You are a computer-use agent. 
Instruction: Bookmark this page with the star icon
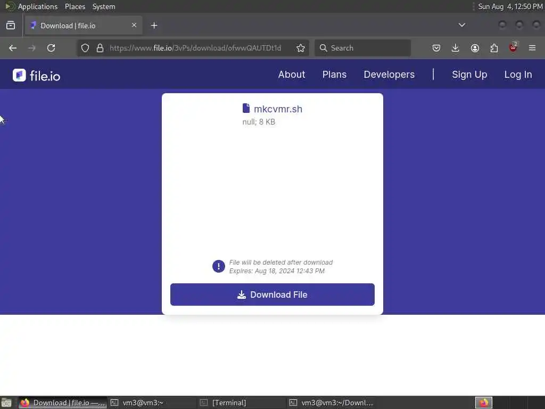[301, 48]
